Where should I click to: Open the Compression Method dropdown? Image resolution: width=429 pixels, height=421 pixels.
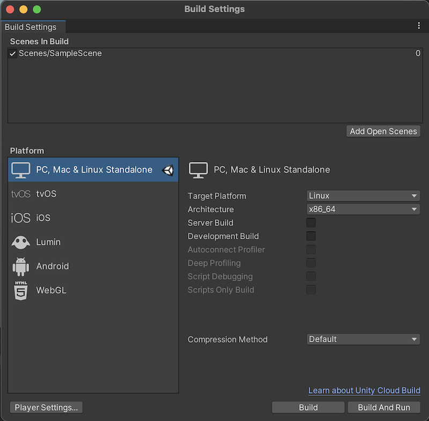[x=363, y=339]
